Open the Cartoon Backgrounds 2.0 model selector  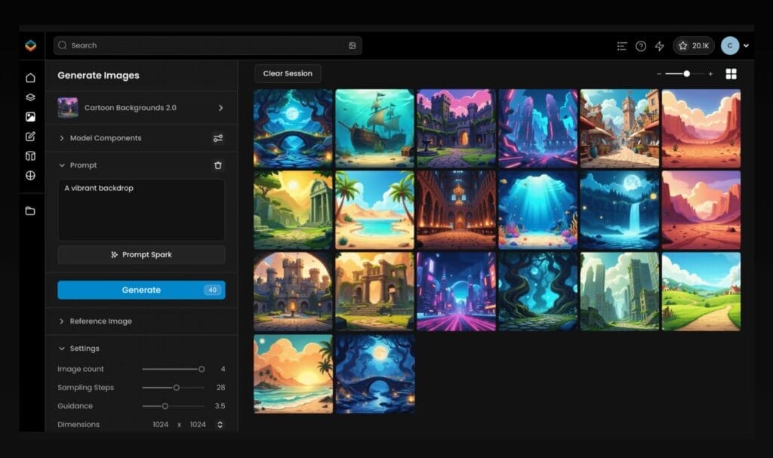(x=141, y=107)
